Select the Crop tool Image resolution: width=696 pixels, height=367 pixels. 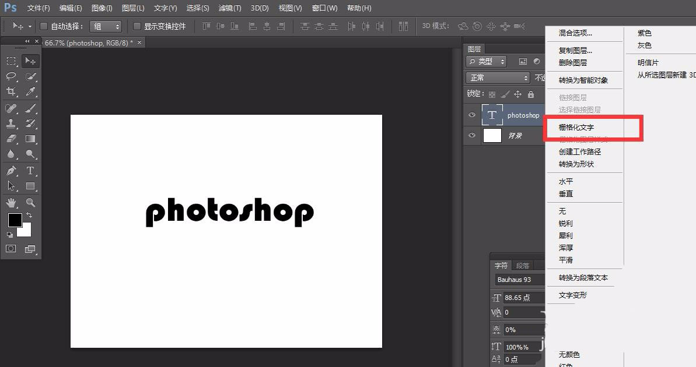point(12,91)
